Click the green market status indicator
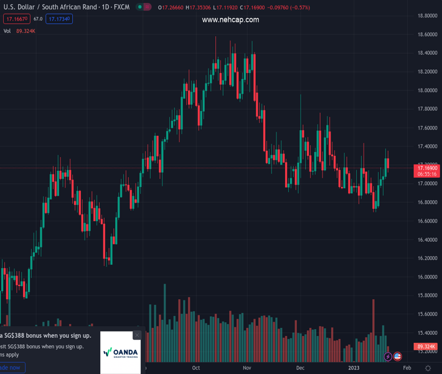The image size is (442, 374). click(x=141, y=7)
